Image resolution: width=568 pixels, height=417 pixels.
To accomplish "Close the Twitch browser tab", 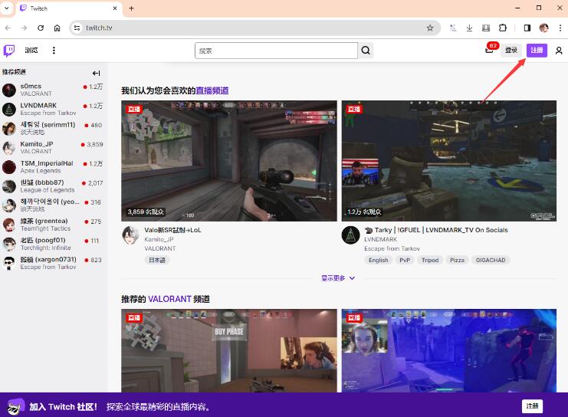I will tap(115, 8).
